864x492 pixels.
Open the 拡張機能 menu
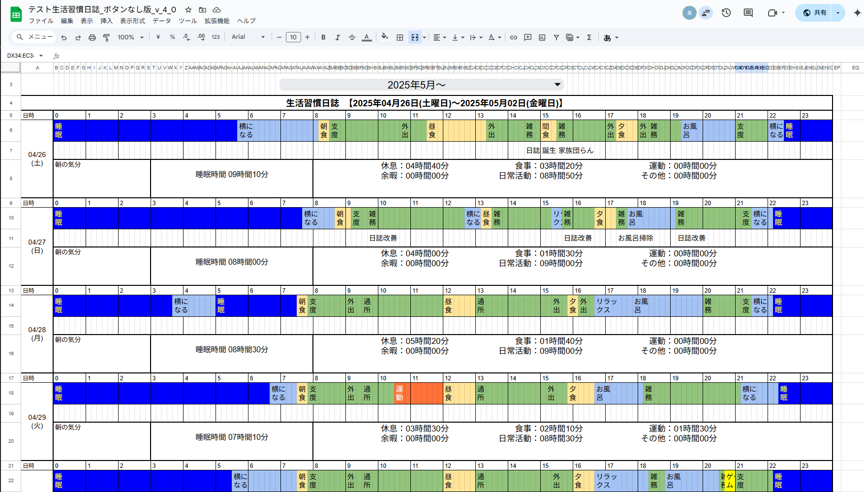click(217, 21)
